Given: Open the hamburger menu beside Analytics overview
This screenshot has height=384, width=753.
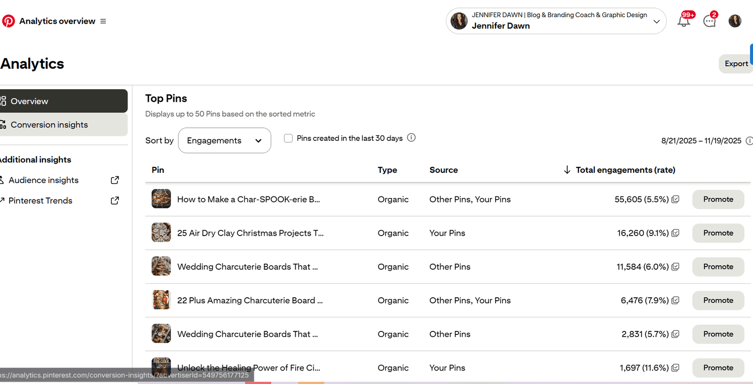Looking at the screenshot, I should pyautogui.click(x=103, y=21).
